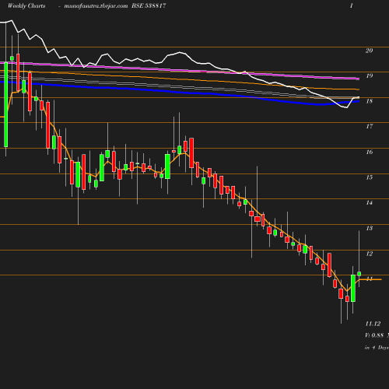
Task: Click the price axis label 16
Action: (370, 152)
